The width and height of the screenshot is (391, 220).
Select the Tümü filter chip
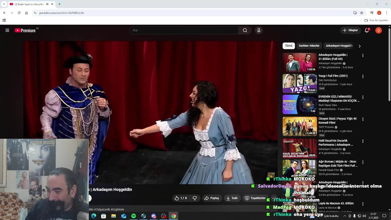[289, 46]
